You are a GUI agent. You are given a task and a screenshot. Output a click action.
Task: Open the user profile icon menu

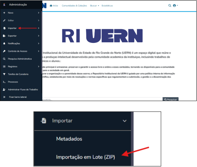click(x=175, y=6)
